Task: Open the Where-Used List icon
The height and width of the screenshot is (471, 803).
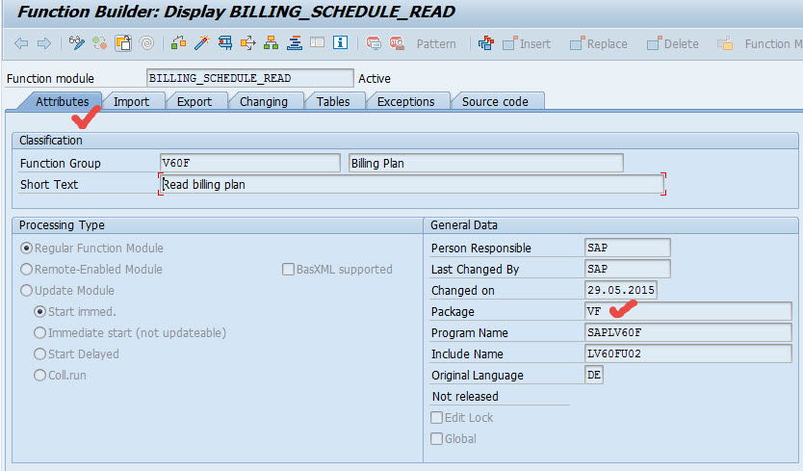Action: coord(247,43)
